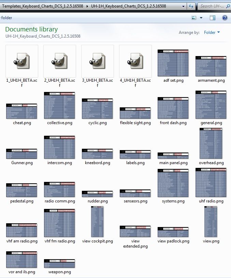Select the 2_UH1H_BETA.xcf file icon
The height and width of the screenshot is (278, 231).
pyautogui.click(x=60, y=61)
